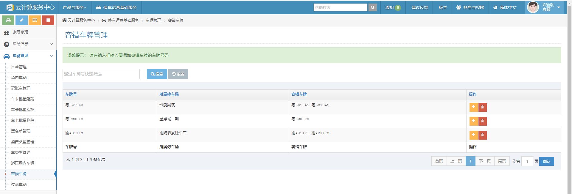Open the user account dropdown arrow
This screenshot has width=572, height=194.
pyautogui.click(x=559, y=7)
